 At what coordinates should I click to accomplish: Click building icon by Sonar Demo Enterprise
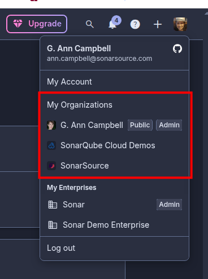pyautogui.click(x=53, y=225)
